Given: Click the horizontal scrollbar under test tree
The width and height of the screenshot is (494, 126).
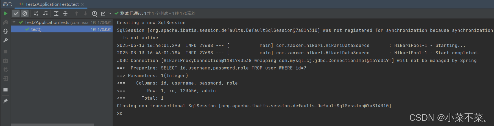Looking at the screenshot, I should click(x=52, y=125).
